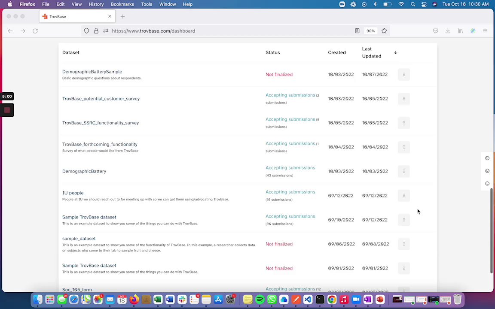Open the Edit menu
495x309 pixels.
tap(60, 4)
